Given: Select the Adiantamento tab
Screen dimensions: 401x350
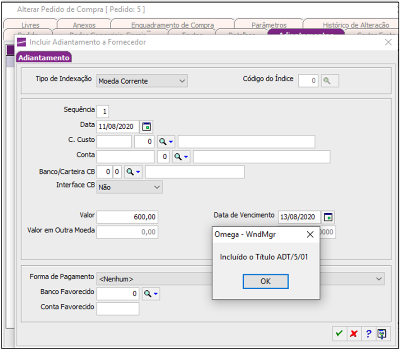Looking at the screenshot, I should (44, 58).
